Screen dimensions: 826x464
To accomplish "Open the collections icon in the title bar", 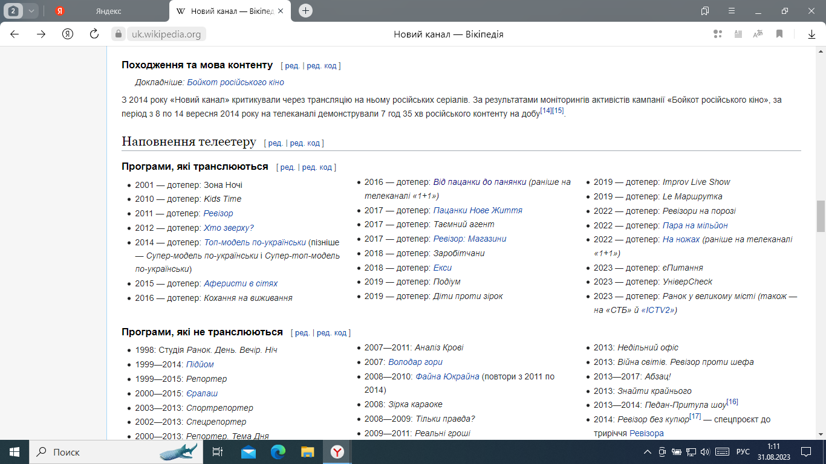I will pyautogui.click(x=705, y=11).
